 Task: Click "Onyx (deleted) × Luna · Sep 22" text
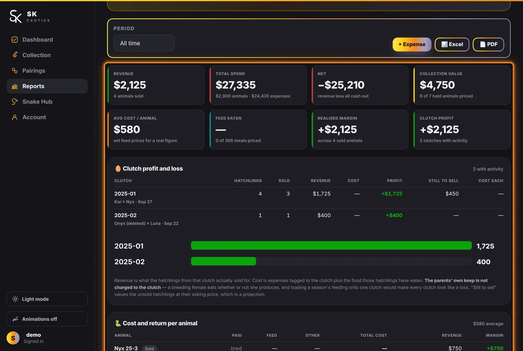(146, 223)
